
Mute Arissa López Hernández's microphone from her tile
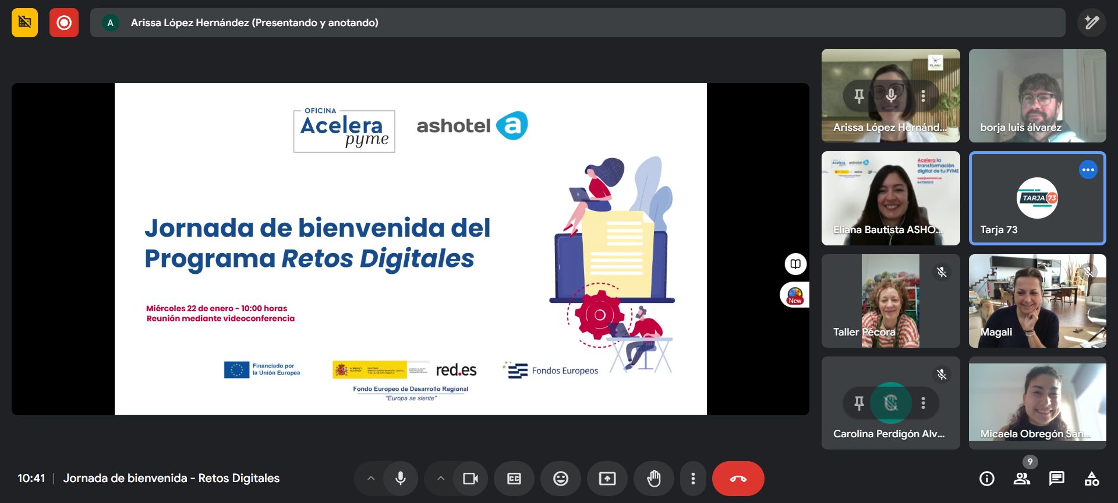coord(891,96)
